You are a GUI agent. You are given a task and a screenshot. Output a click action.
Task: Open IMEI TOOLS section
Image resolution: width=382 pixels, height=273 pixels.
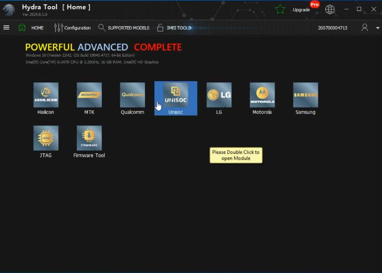click(x=179, y=28)
